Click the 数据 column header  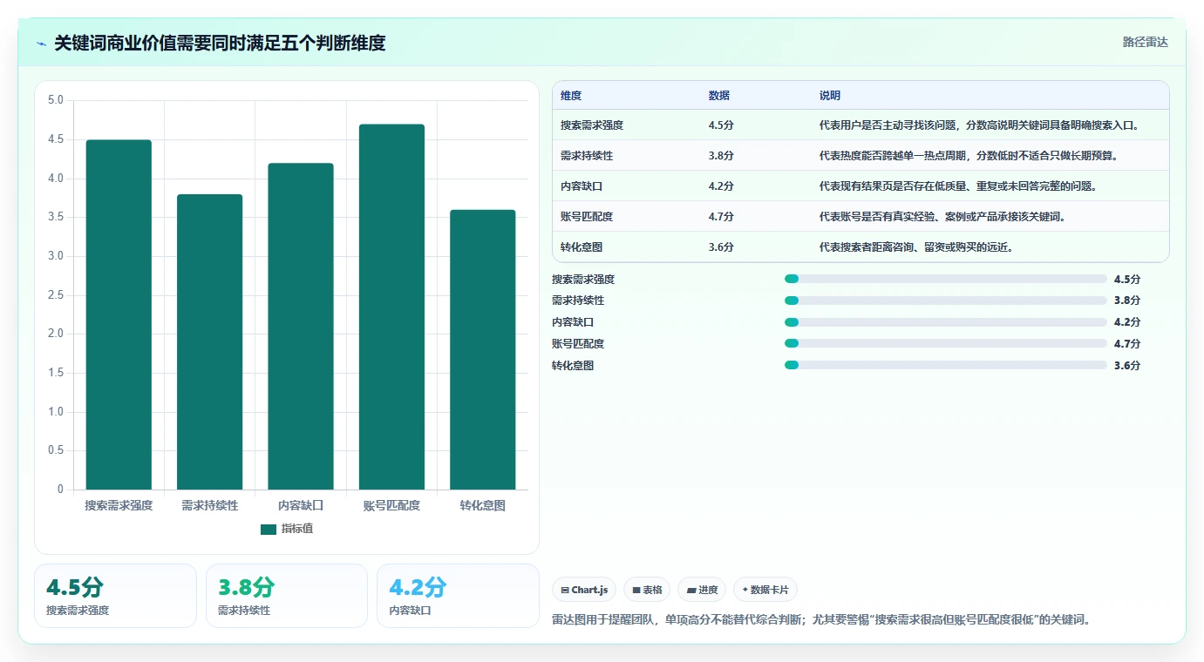pos(719,96)
